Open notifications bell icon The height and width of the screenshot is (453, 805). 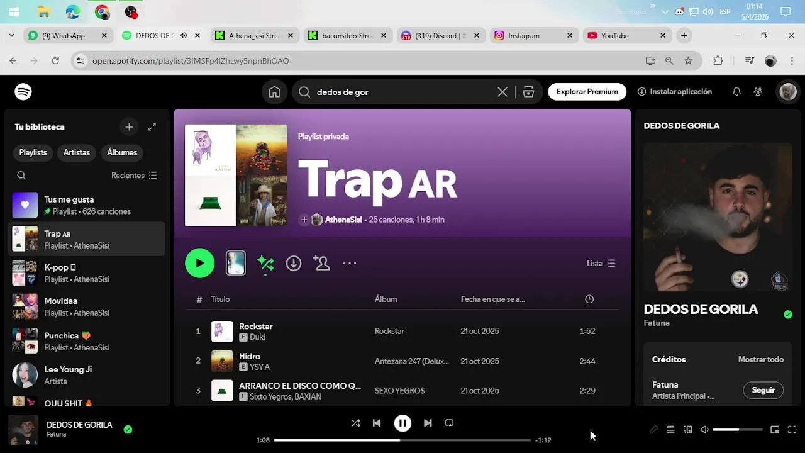(x=736, y=92)
